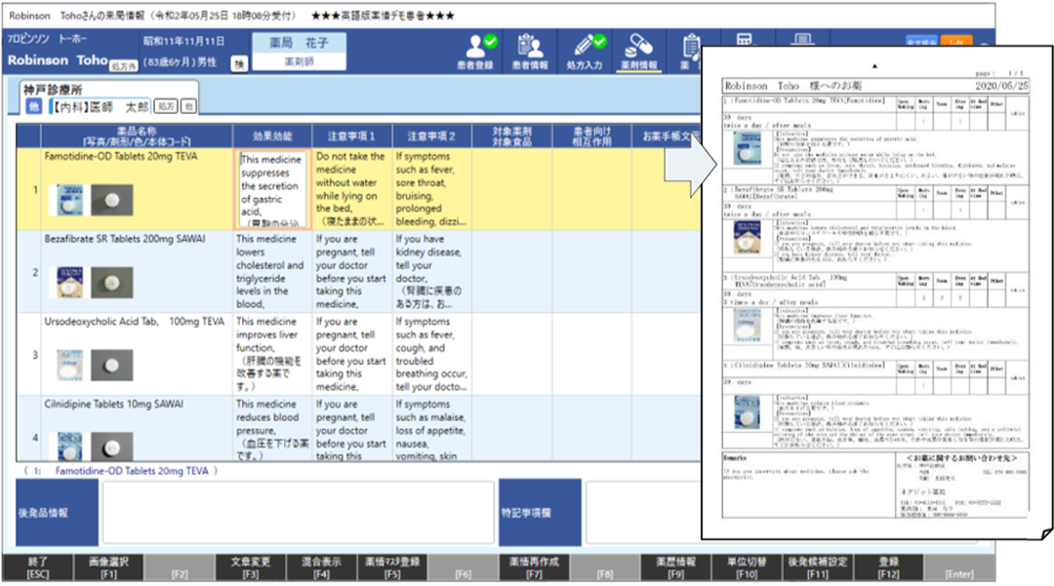This screenshot has height=586, width=1054.
Task: Open the 処方入力 prescription input icon
Action: [x=585, y=52]
